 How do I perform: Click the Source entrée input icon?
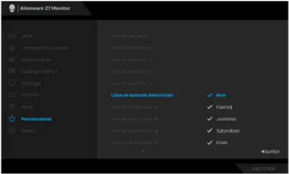click(x=12, y=60)
